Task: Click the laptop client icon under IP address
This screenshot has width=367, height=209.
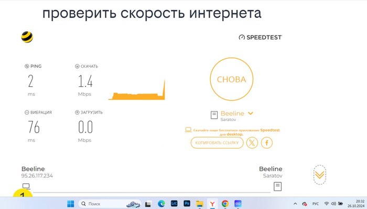Action: 26,186
